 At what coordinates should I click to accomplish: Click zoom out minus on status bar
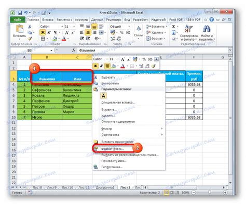pyautogui.click(x=194, y=193)
